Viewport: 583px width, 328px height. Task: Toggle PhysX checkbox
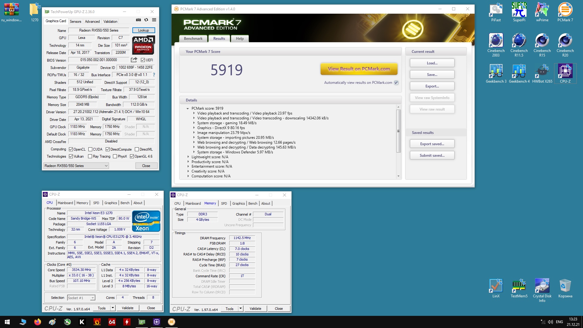pyautogui.click(x=115, y=156)
